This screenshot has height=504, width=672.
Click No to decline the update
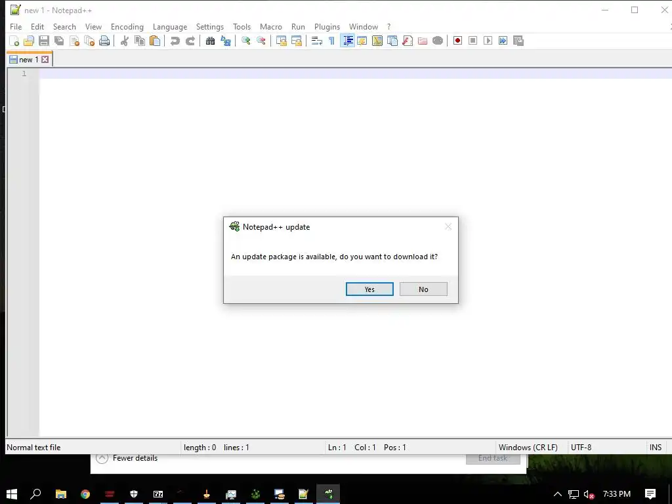point(423,289)
